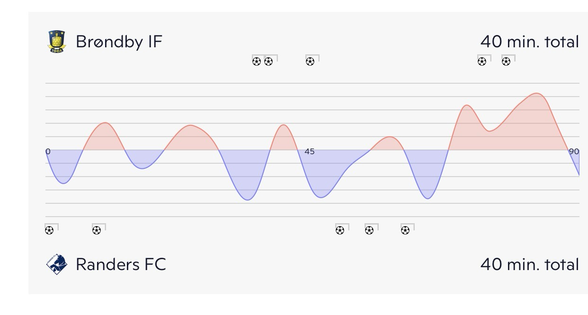
Task: Click the 90 minute full-time marker
Action: coord(574,151)
